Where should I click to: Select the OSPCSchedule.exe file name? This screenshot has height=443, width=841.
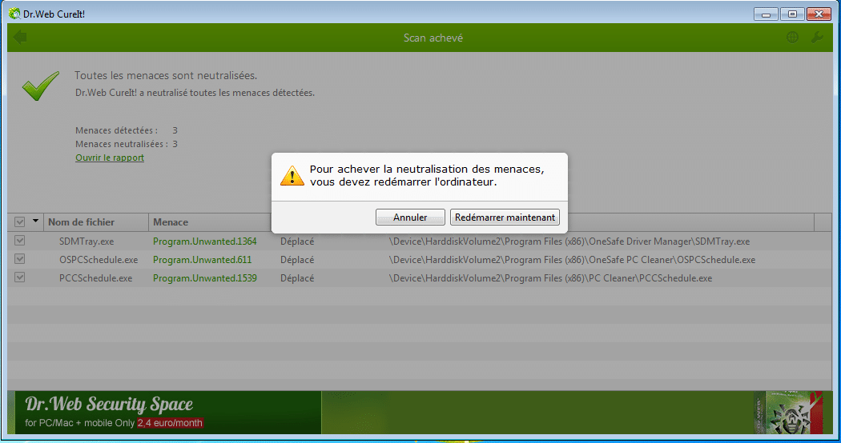(99, 260)
